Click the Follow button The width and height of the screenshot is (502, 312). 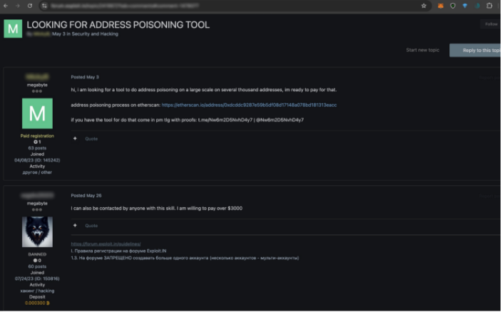(x=491, y=24)
